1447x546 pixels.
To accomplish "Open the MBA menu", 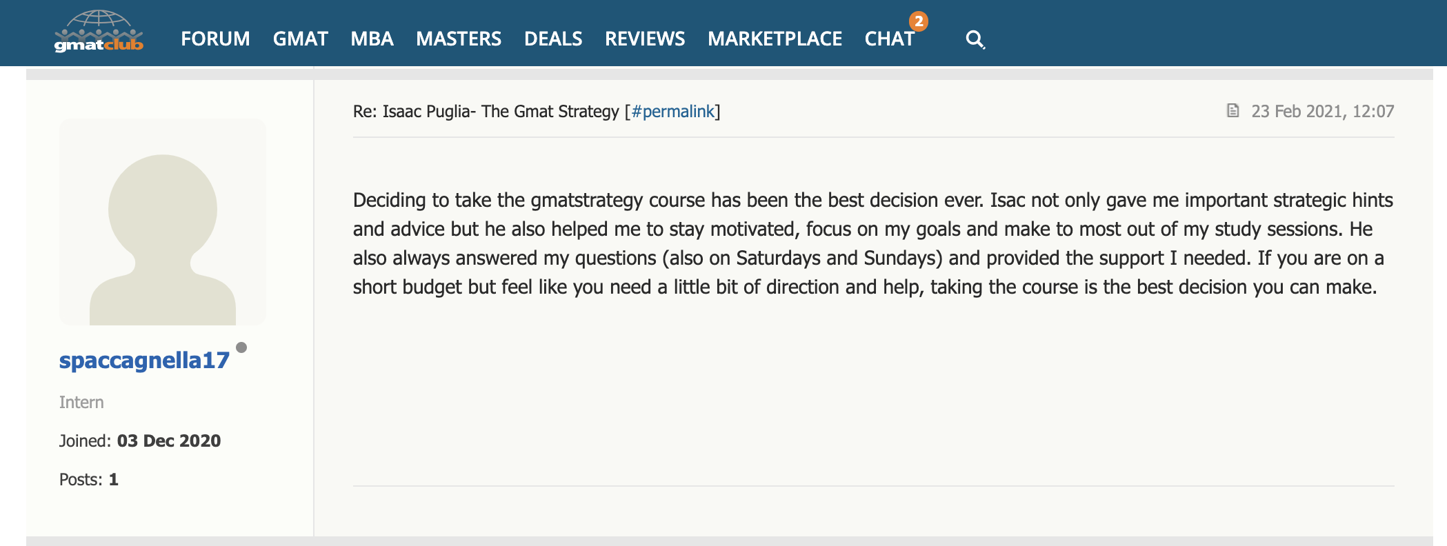I will coord(372,39).
